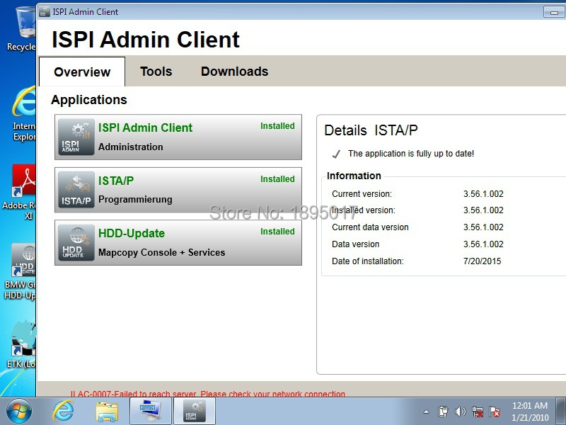Click the ISPI Admin taskbar icon
The image size is (566, 425).
(x=194, y=411)
